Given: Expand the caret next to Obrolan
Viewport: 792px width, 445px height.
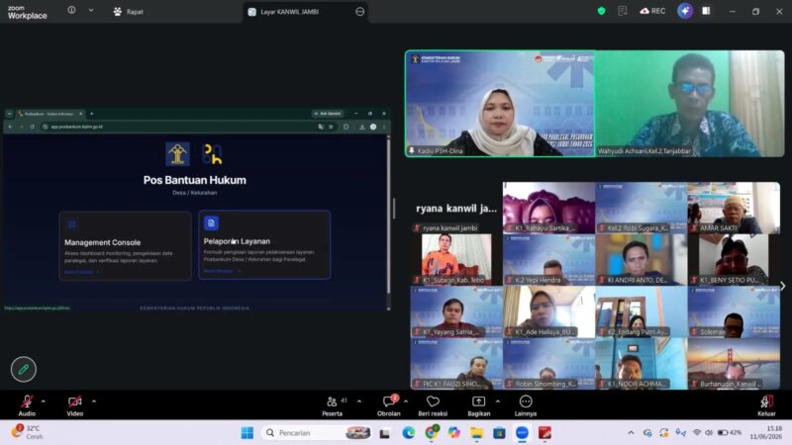Looking at the screenshot, I should click(406, 401).
